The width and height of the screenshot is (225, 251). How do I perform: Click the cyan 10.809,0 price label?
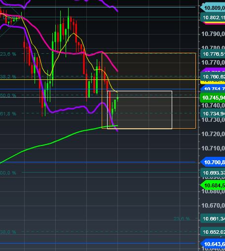pyautogui.click(x=213, y=7)
